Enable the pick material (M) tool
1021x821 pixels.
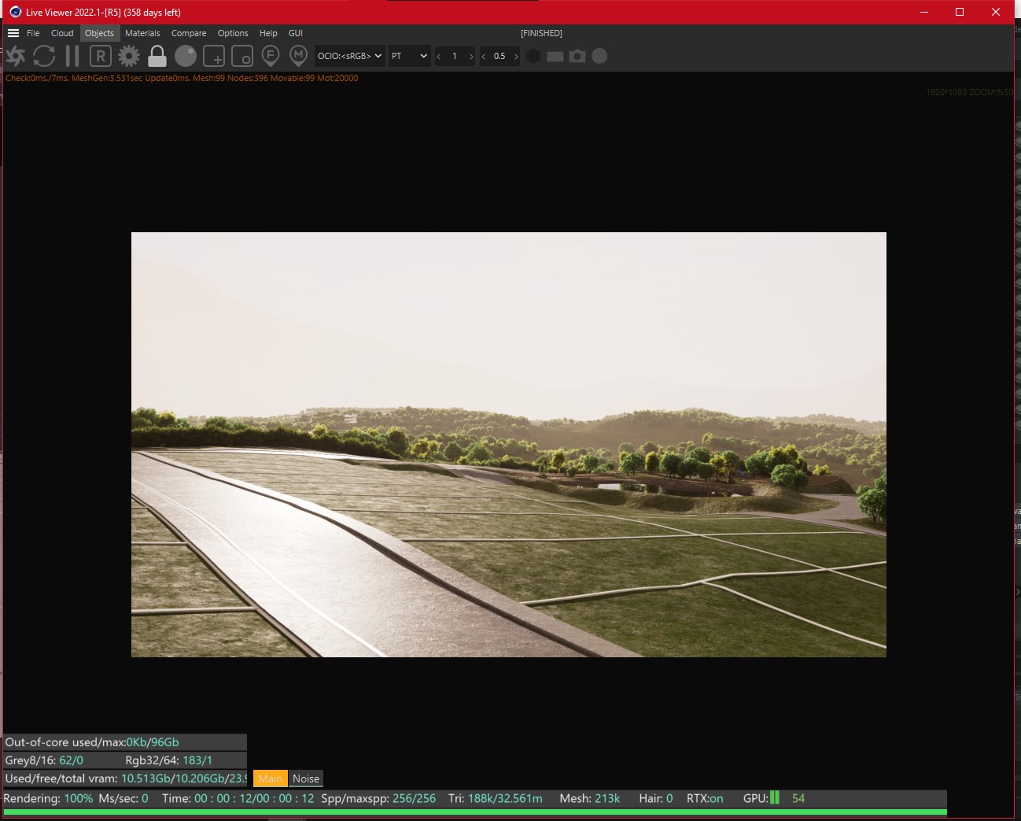click(x=298, y=56)
